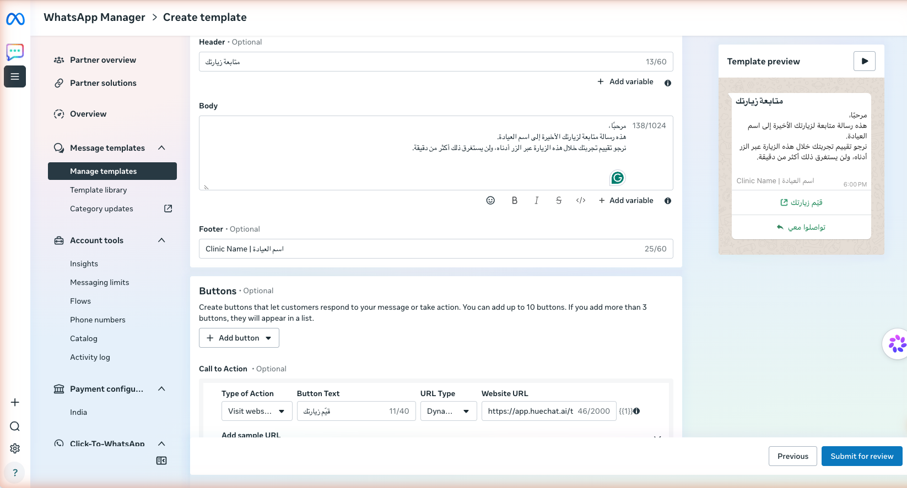Click the Footer text input field
This screenshot has width=907, height=488.
coord(436,249)
